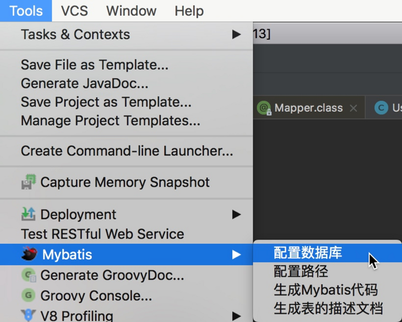This screenshot has width=402, height=322.
Task: Click the Mybatis bird icon
Action: pos(29,254)
